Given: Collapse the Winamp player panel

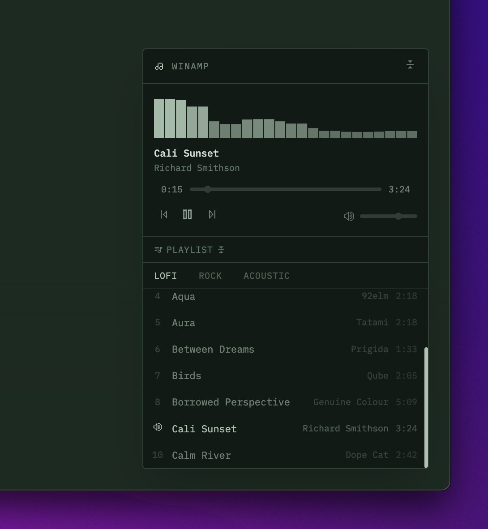Looking at the screenshot, I should click(x=410, y=64).
